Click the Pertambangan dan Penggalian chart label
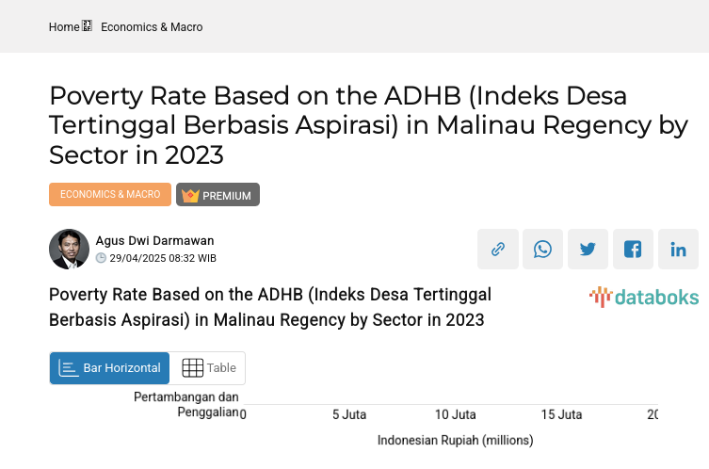The width and height of the screenshot is (709, 469). 185,404
